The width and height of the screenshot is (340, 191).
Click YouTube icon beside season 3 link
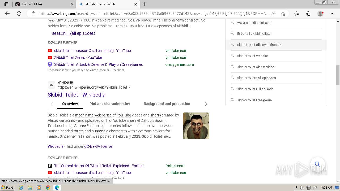click(50, 51)
